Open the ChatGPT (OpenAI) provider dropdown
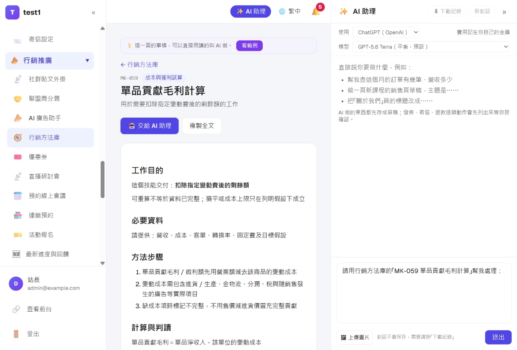Image resolution: width=517 pixels, height=350 pixels. pos(386,32)
